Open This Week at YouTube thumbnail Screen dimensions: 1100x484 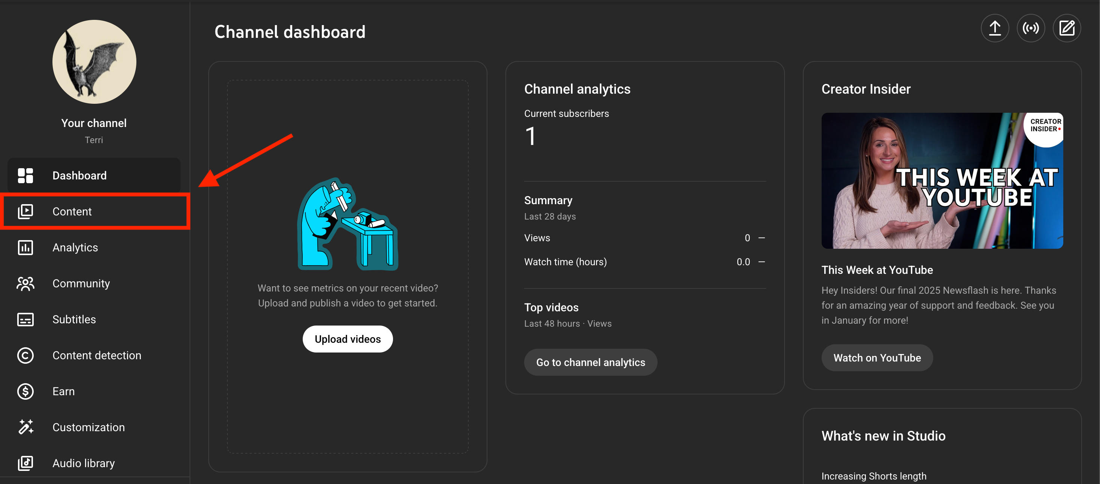tap(942, 181)
